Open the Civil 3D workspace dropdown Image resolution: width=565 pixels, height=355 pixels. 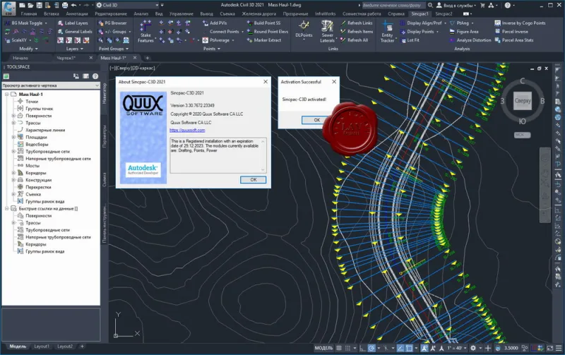128,5
